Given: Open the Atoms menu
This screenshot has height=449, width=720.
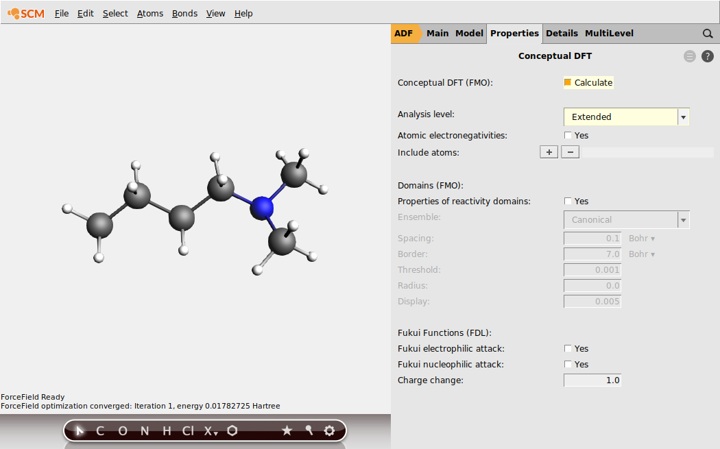Looking at the screenshot, I should tap(149, 13).
